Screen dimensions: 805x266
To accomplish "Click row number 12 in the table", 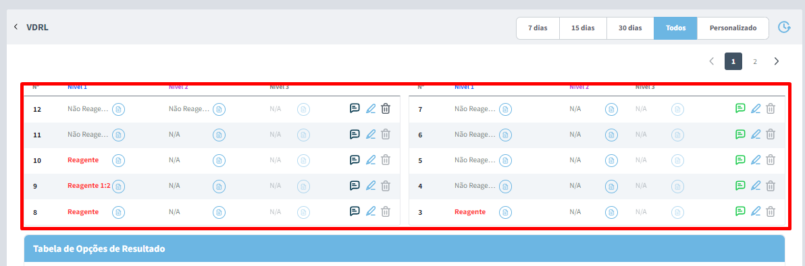I will 37,109.
